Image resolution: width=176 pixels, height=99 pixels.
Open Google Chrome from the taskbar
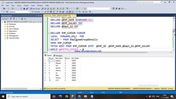67,97
